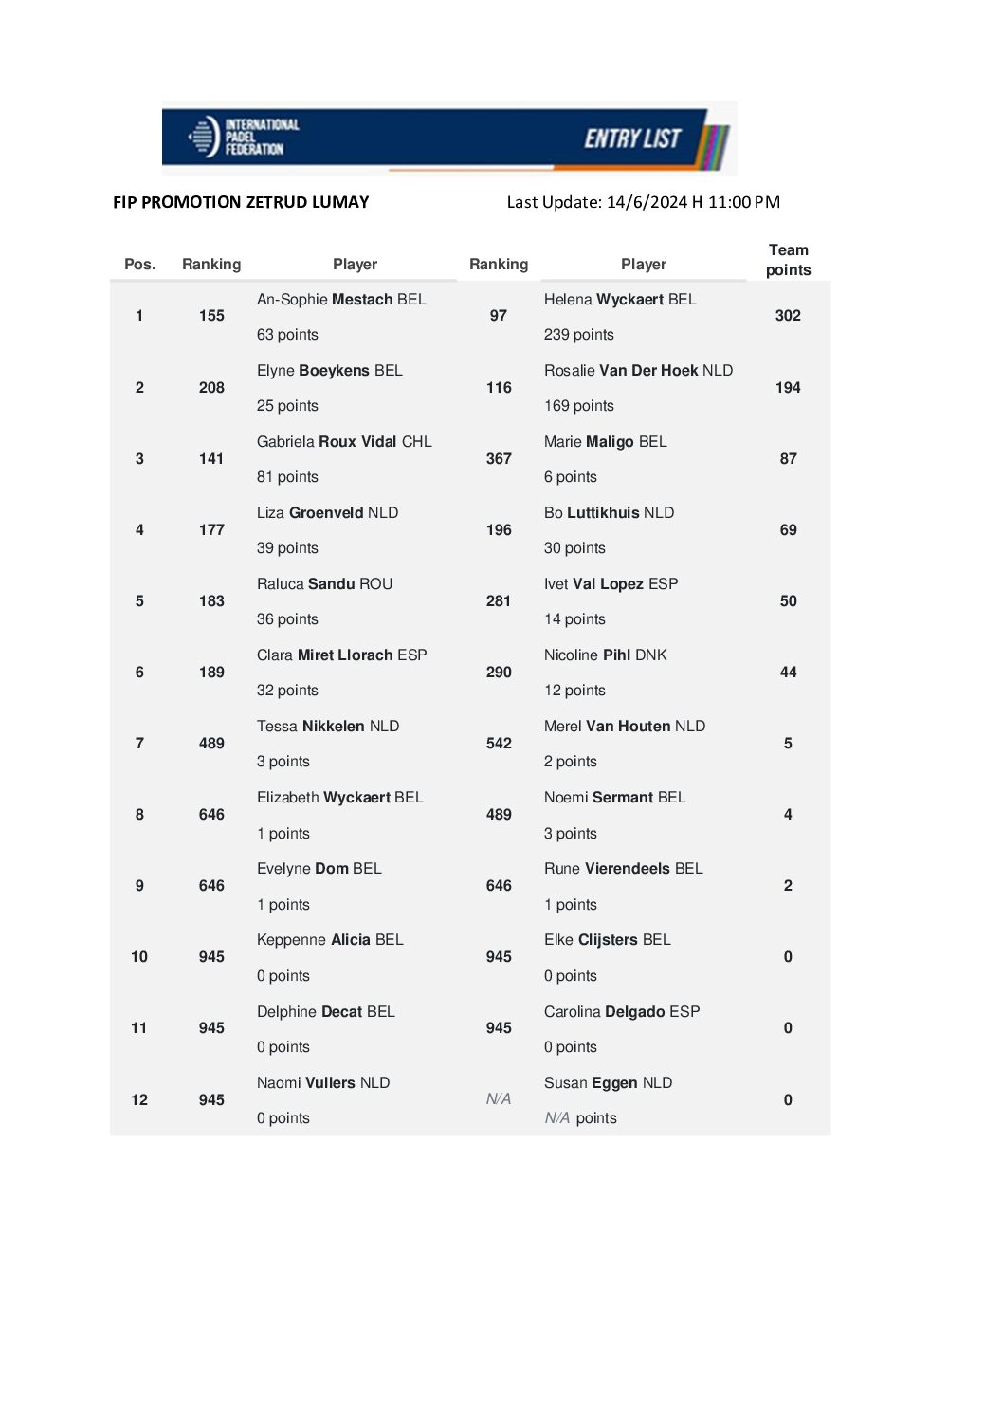The height and width of the screenshot is (1420, 1003).
Task: Select the FIP PROMOTION ZETRUD LUMAY title
Action: point(241,202)
